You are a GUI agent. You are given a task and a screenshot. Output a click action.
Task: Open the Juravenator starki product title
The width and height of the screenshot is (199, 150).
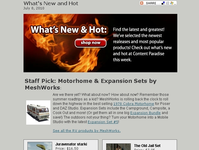tap(71, 144)
